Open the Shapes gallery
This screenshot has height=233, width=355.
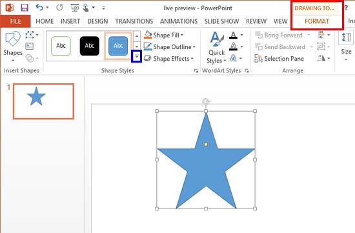[x=13, y=47]
